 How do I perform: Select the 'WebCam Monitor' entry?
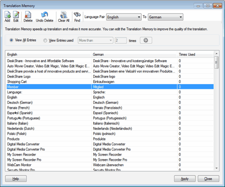[x=19, y=165]
